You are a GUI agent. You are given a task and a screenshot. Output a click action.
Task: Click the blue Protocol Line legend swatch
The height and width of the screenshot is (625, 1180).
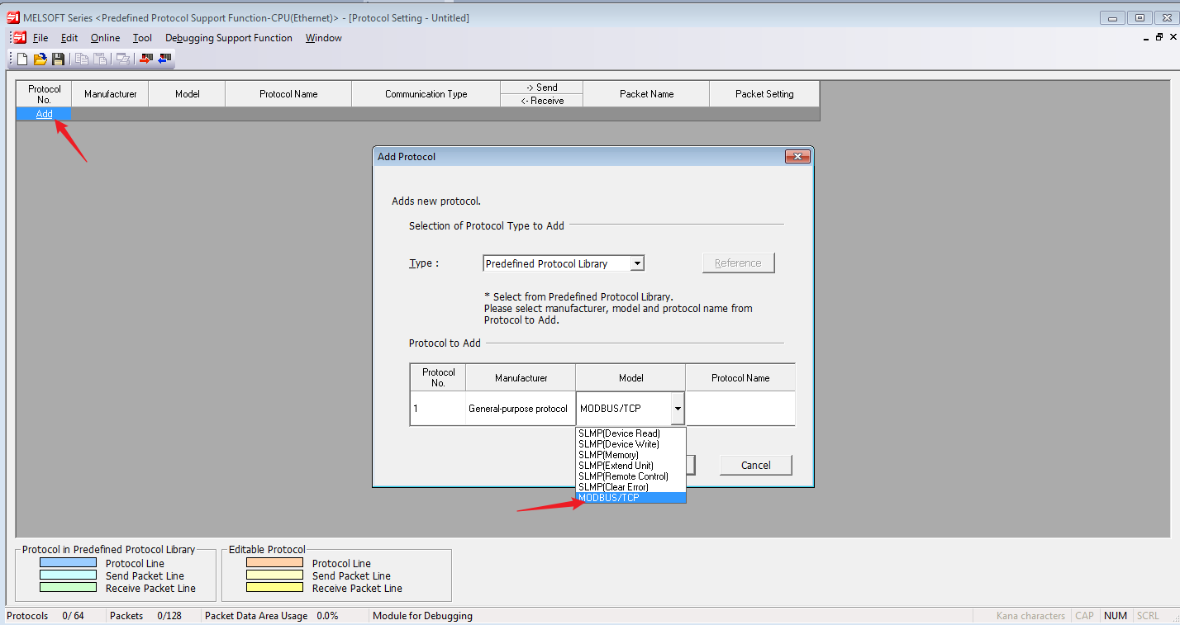click(68, 563)
